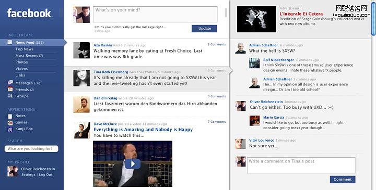Click the right-side vertical scrollbar thumb
376x190 pixels.
click(374, 18)
